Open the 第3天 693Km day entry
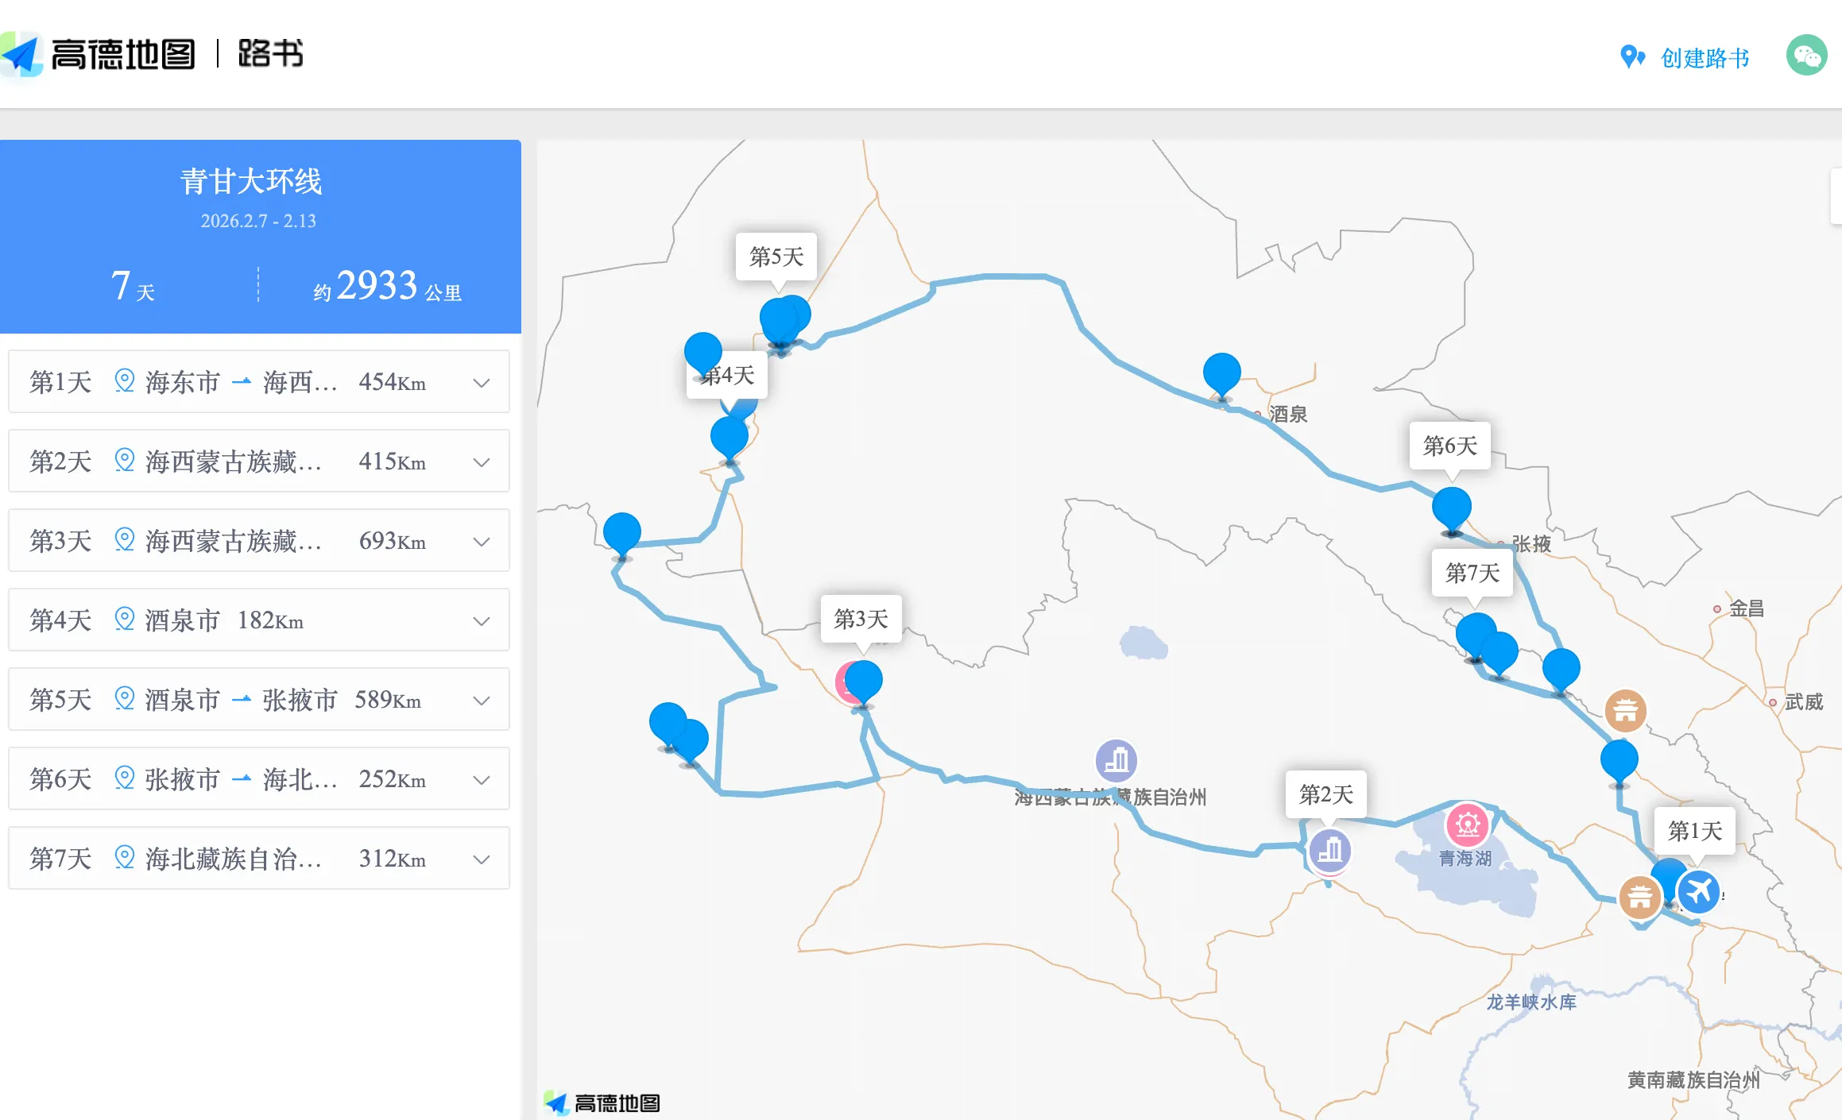This screenshot has height=1120, width=1842. coord(259,541)
